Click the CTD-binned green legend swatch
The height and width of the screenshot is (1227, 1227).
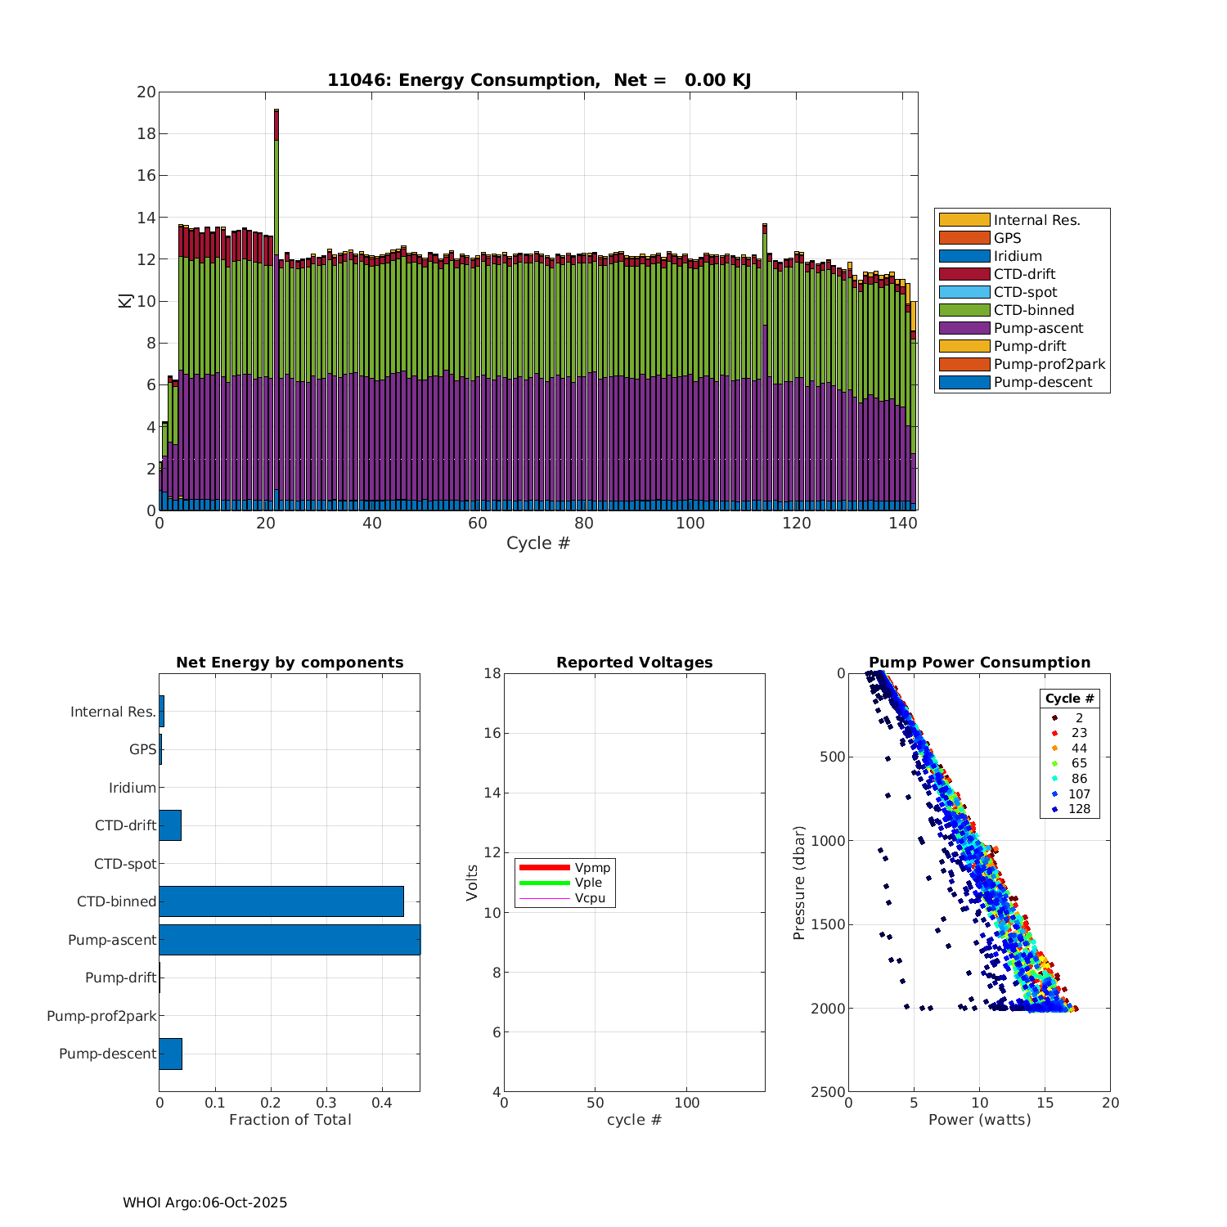(964, 310)
